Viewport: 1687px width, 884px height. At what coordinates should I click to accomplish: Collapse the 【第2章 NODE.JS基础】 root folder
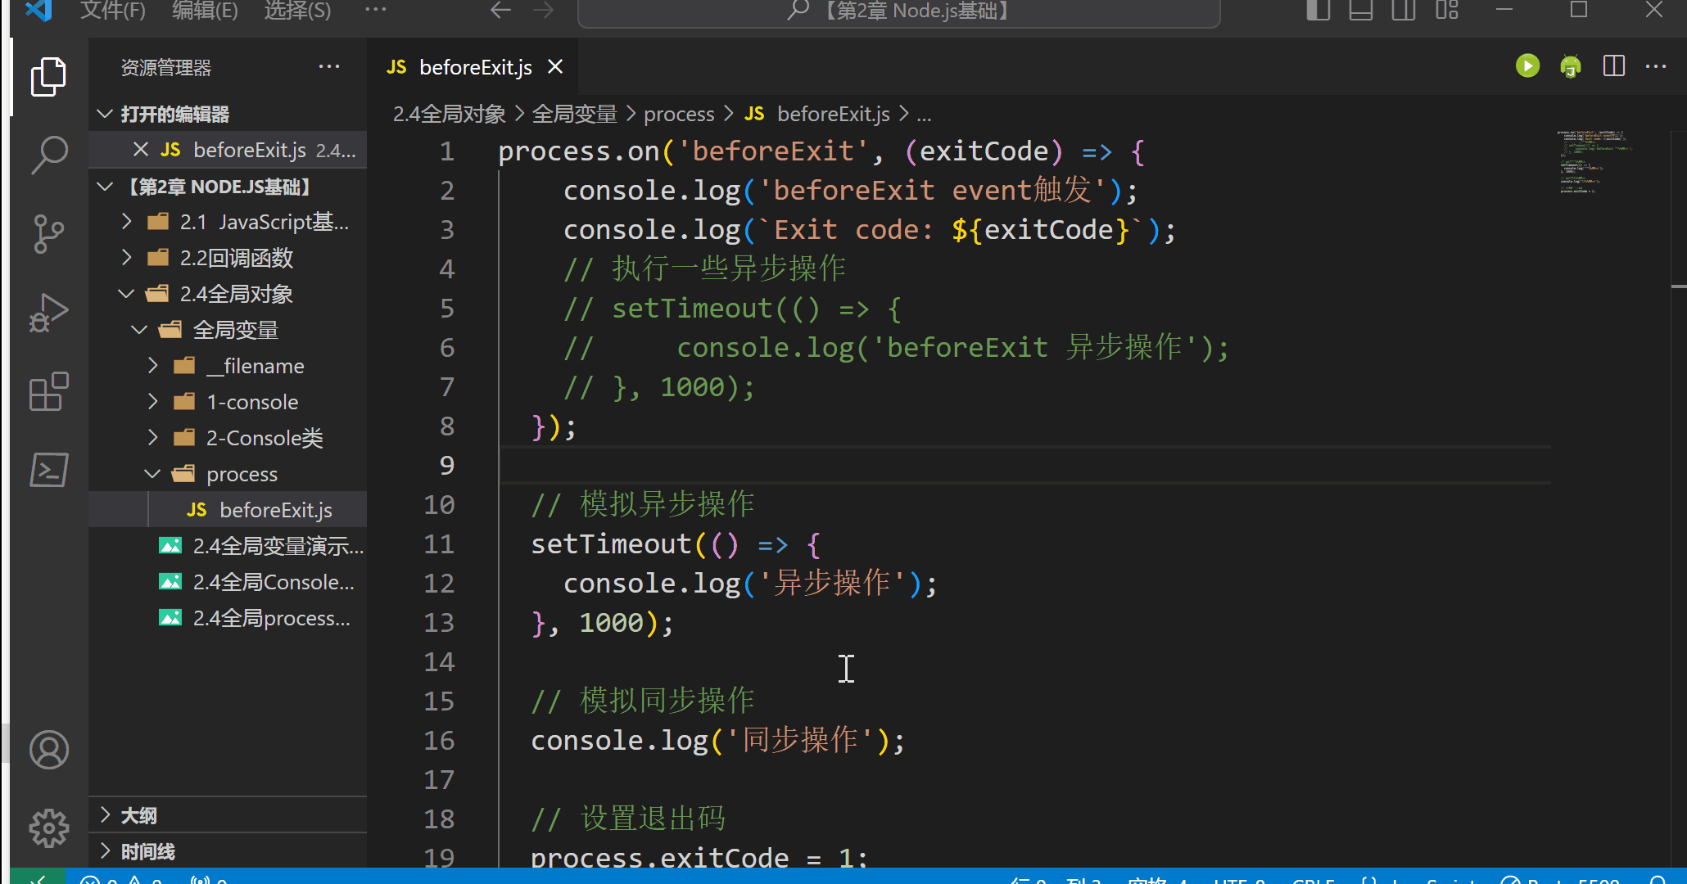coord(104,187)
